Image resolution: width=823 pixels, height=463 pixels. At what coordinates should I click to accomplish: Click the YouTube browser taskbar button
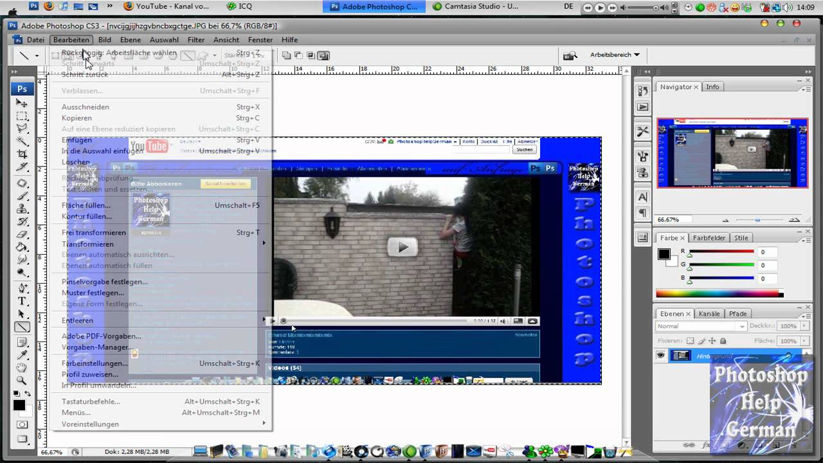tap(168, 6)
